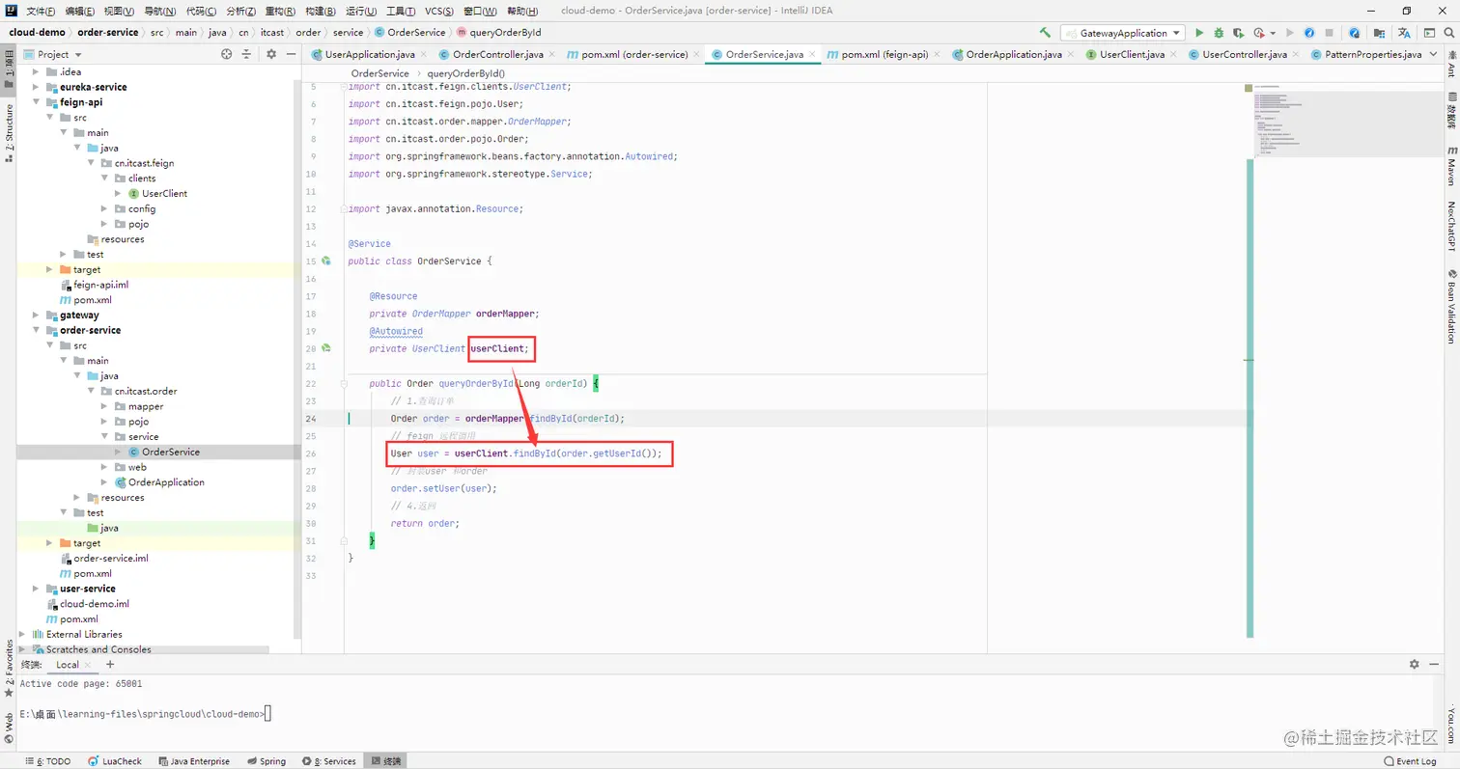This screenshot has width=1460, height=769.
Task: Open the 6: TODO tool window
Action: click(49, 761)
